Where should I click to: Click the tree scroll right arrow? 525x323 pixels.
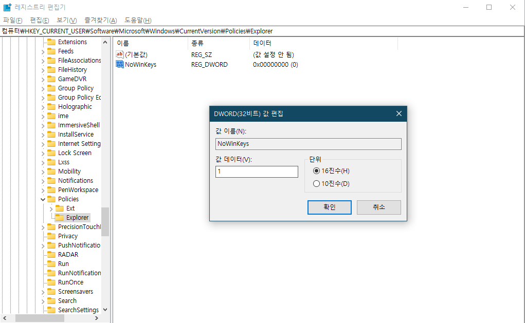click(x=97, y=318)
